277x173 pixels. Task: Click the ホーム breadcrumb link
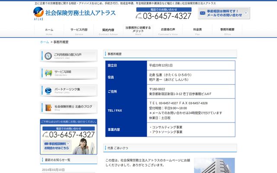pos(45,42)
